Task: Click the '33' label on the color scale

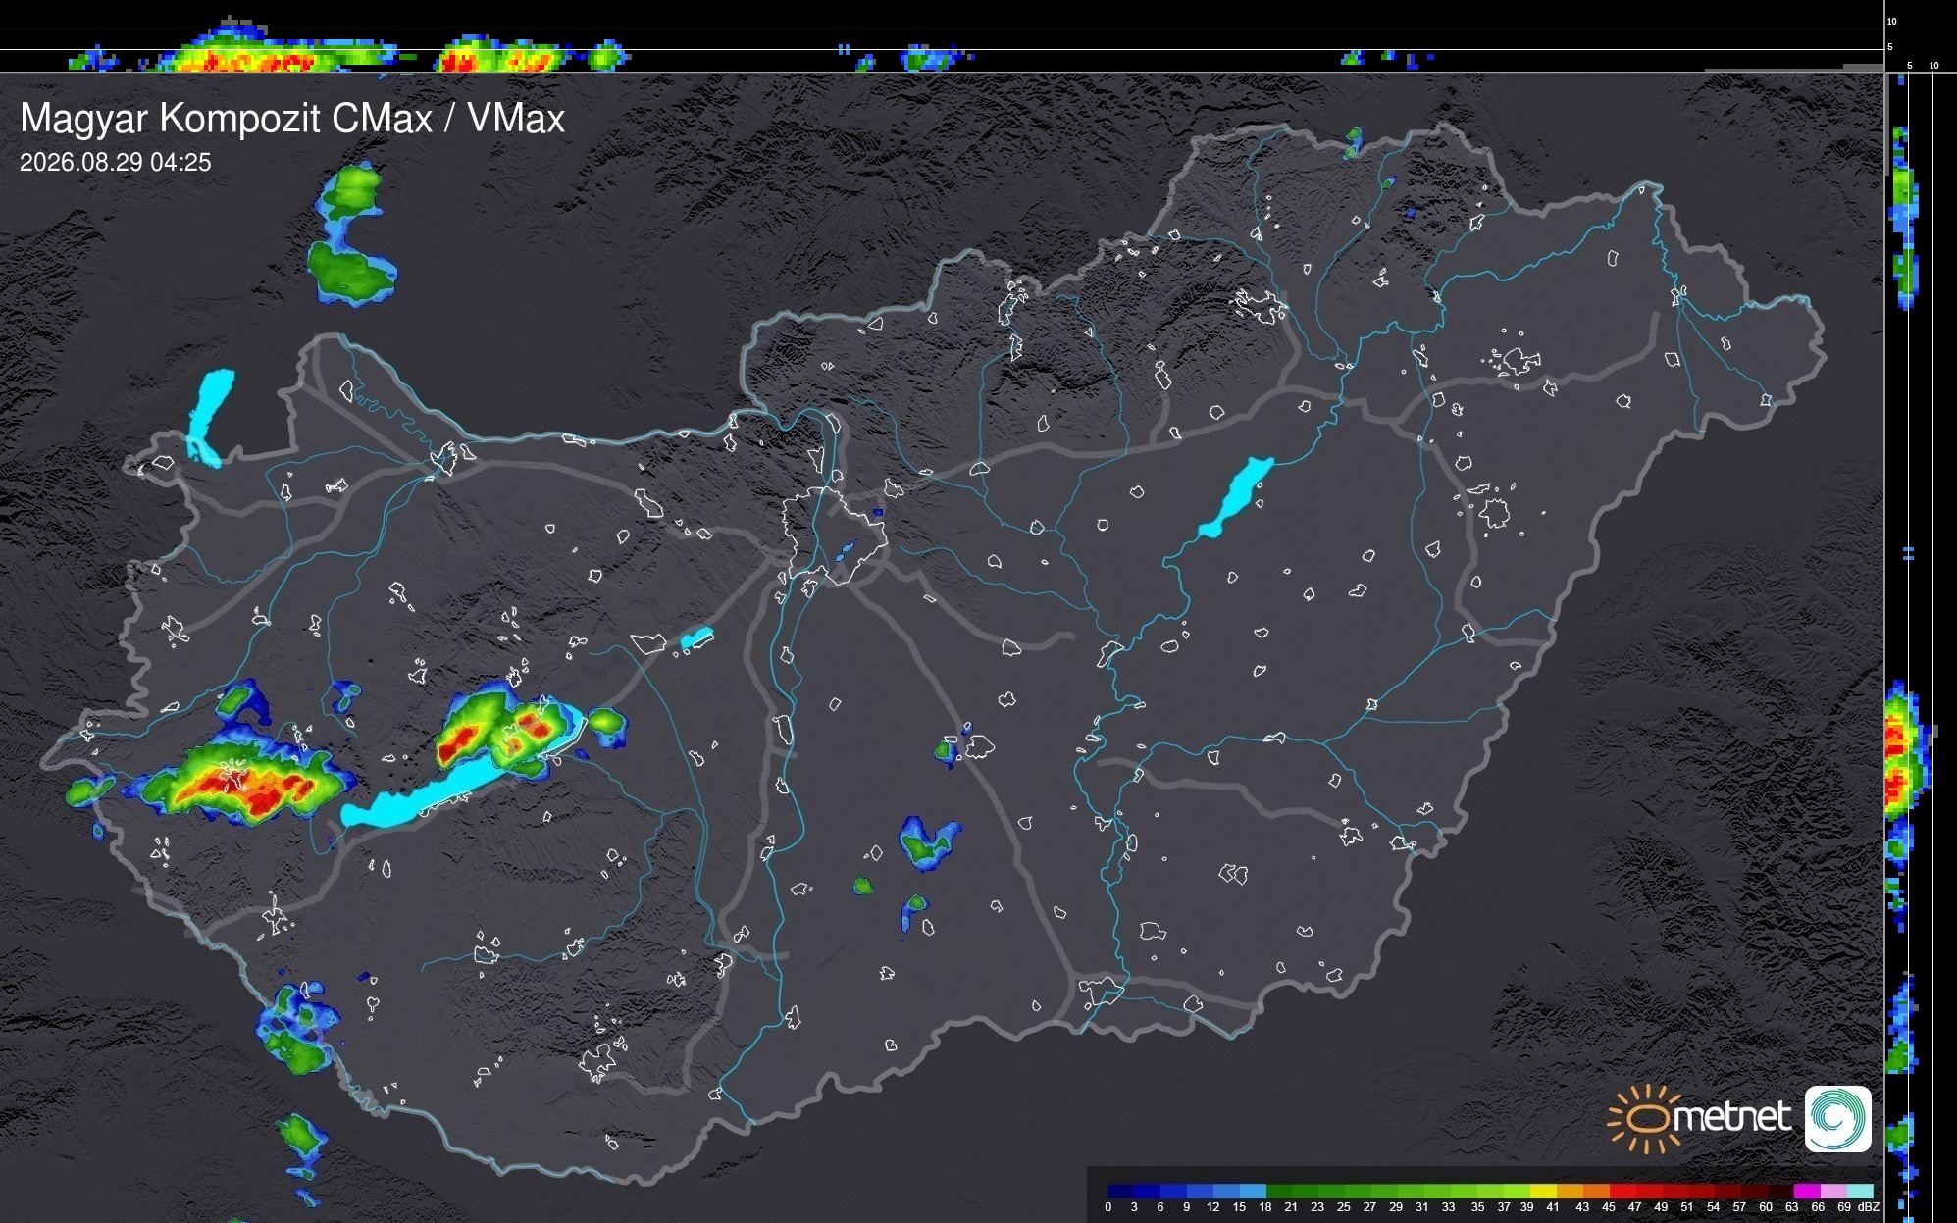Action: click(1448, 1207)
